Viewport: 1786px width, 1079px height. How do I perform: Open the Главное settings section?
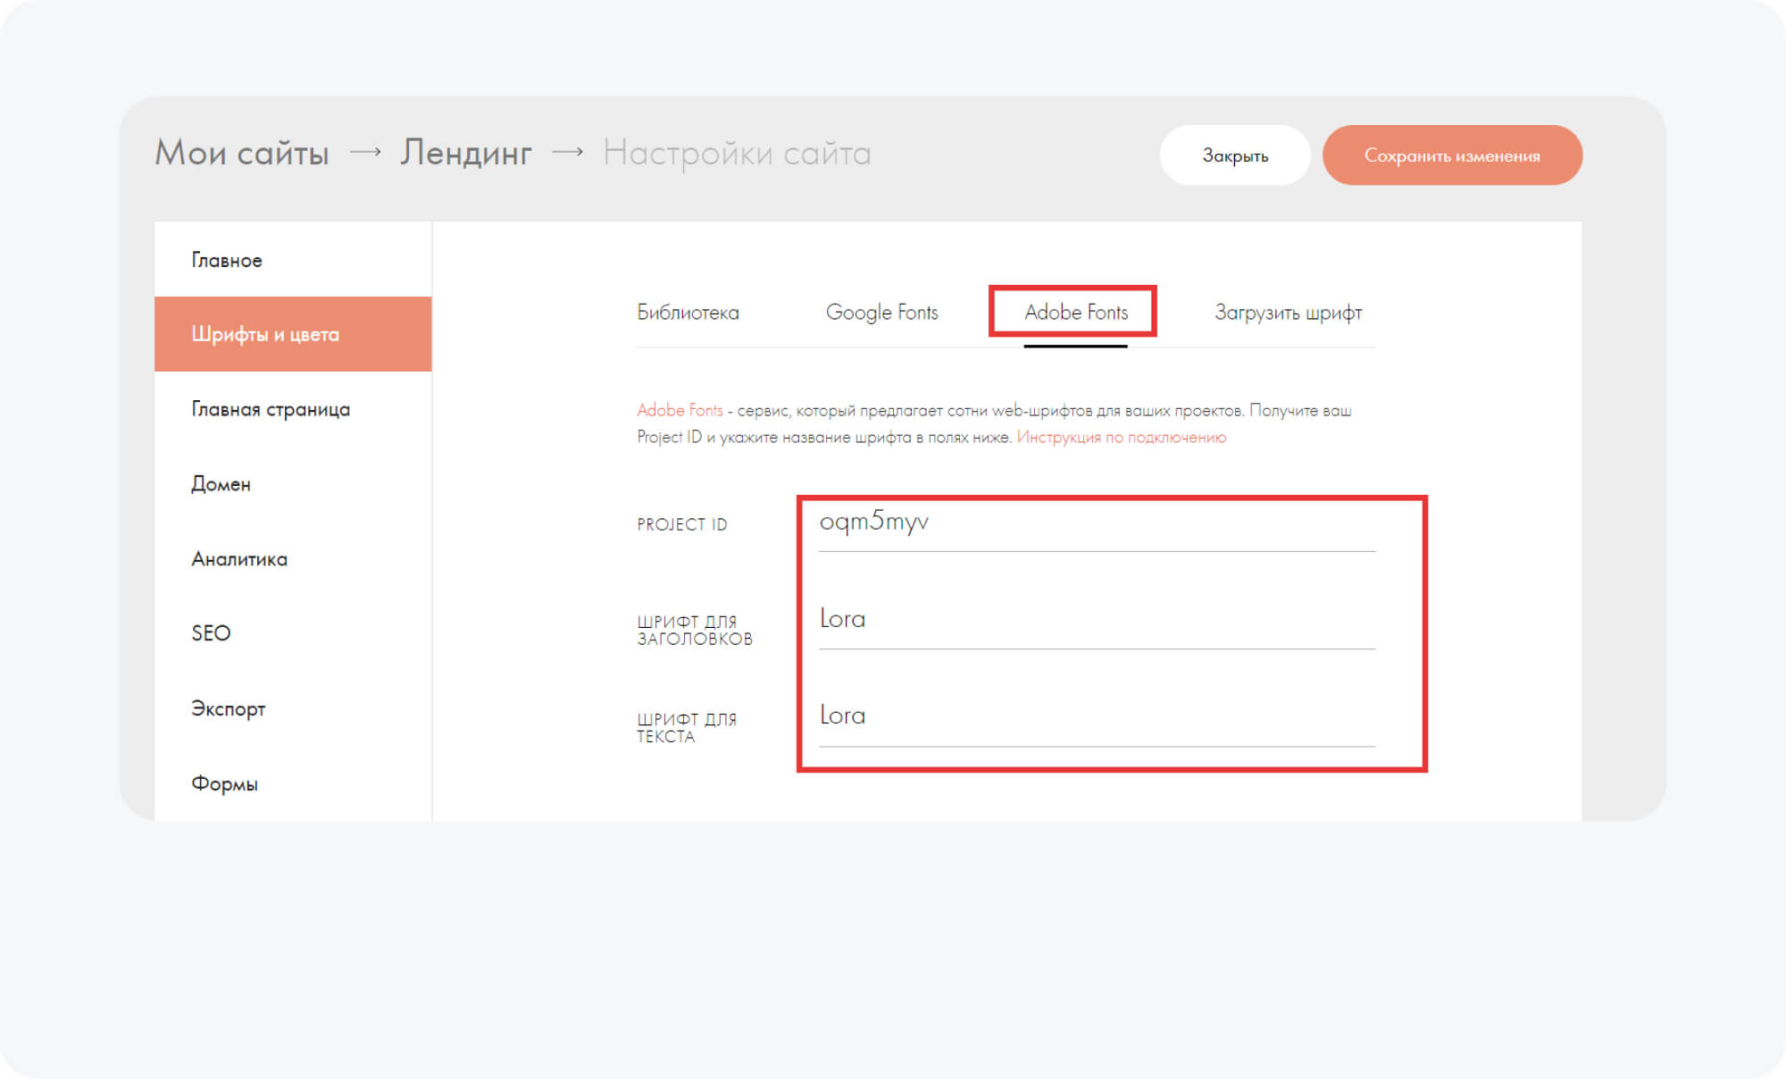click(x=227, y=260)
